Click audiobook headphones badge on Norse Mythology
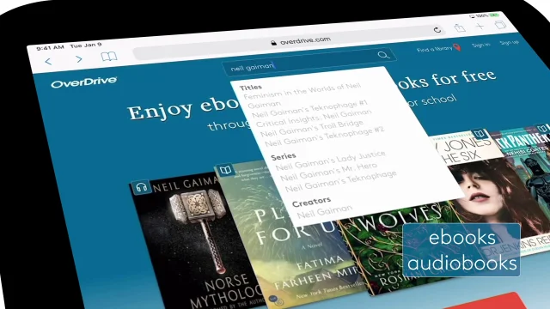 point(141,187)
